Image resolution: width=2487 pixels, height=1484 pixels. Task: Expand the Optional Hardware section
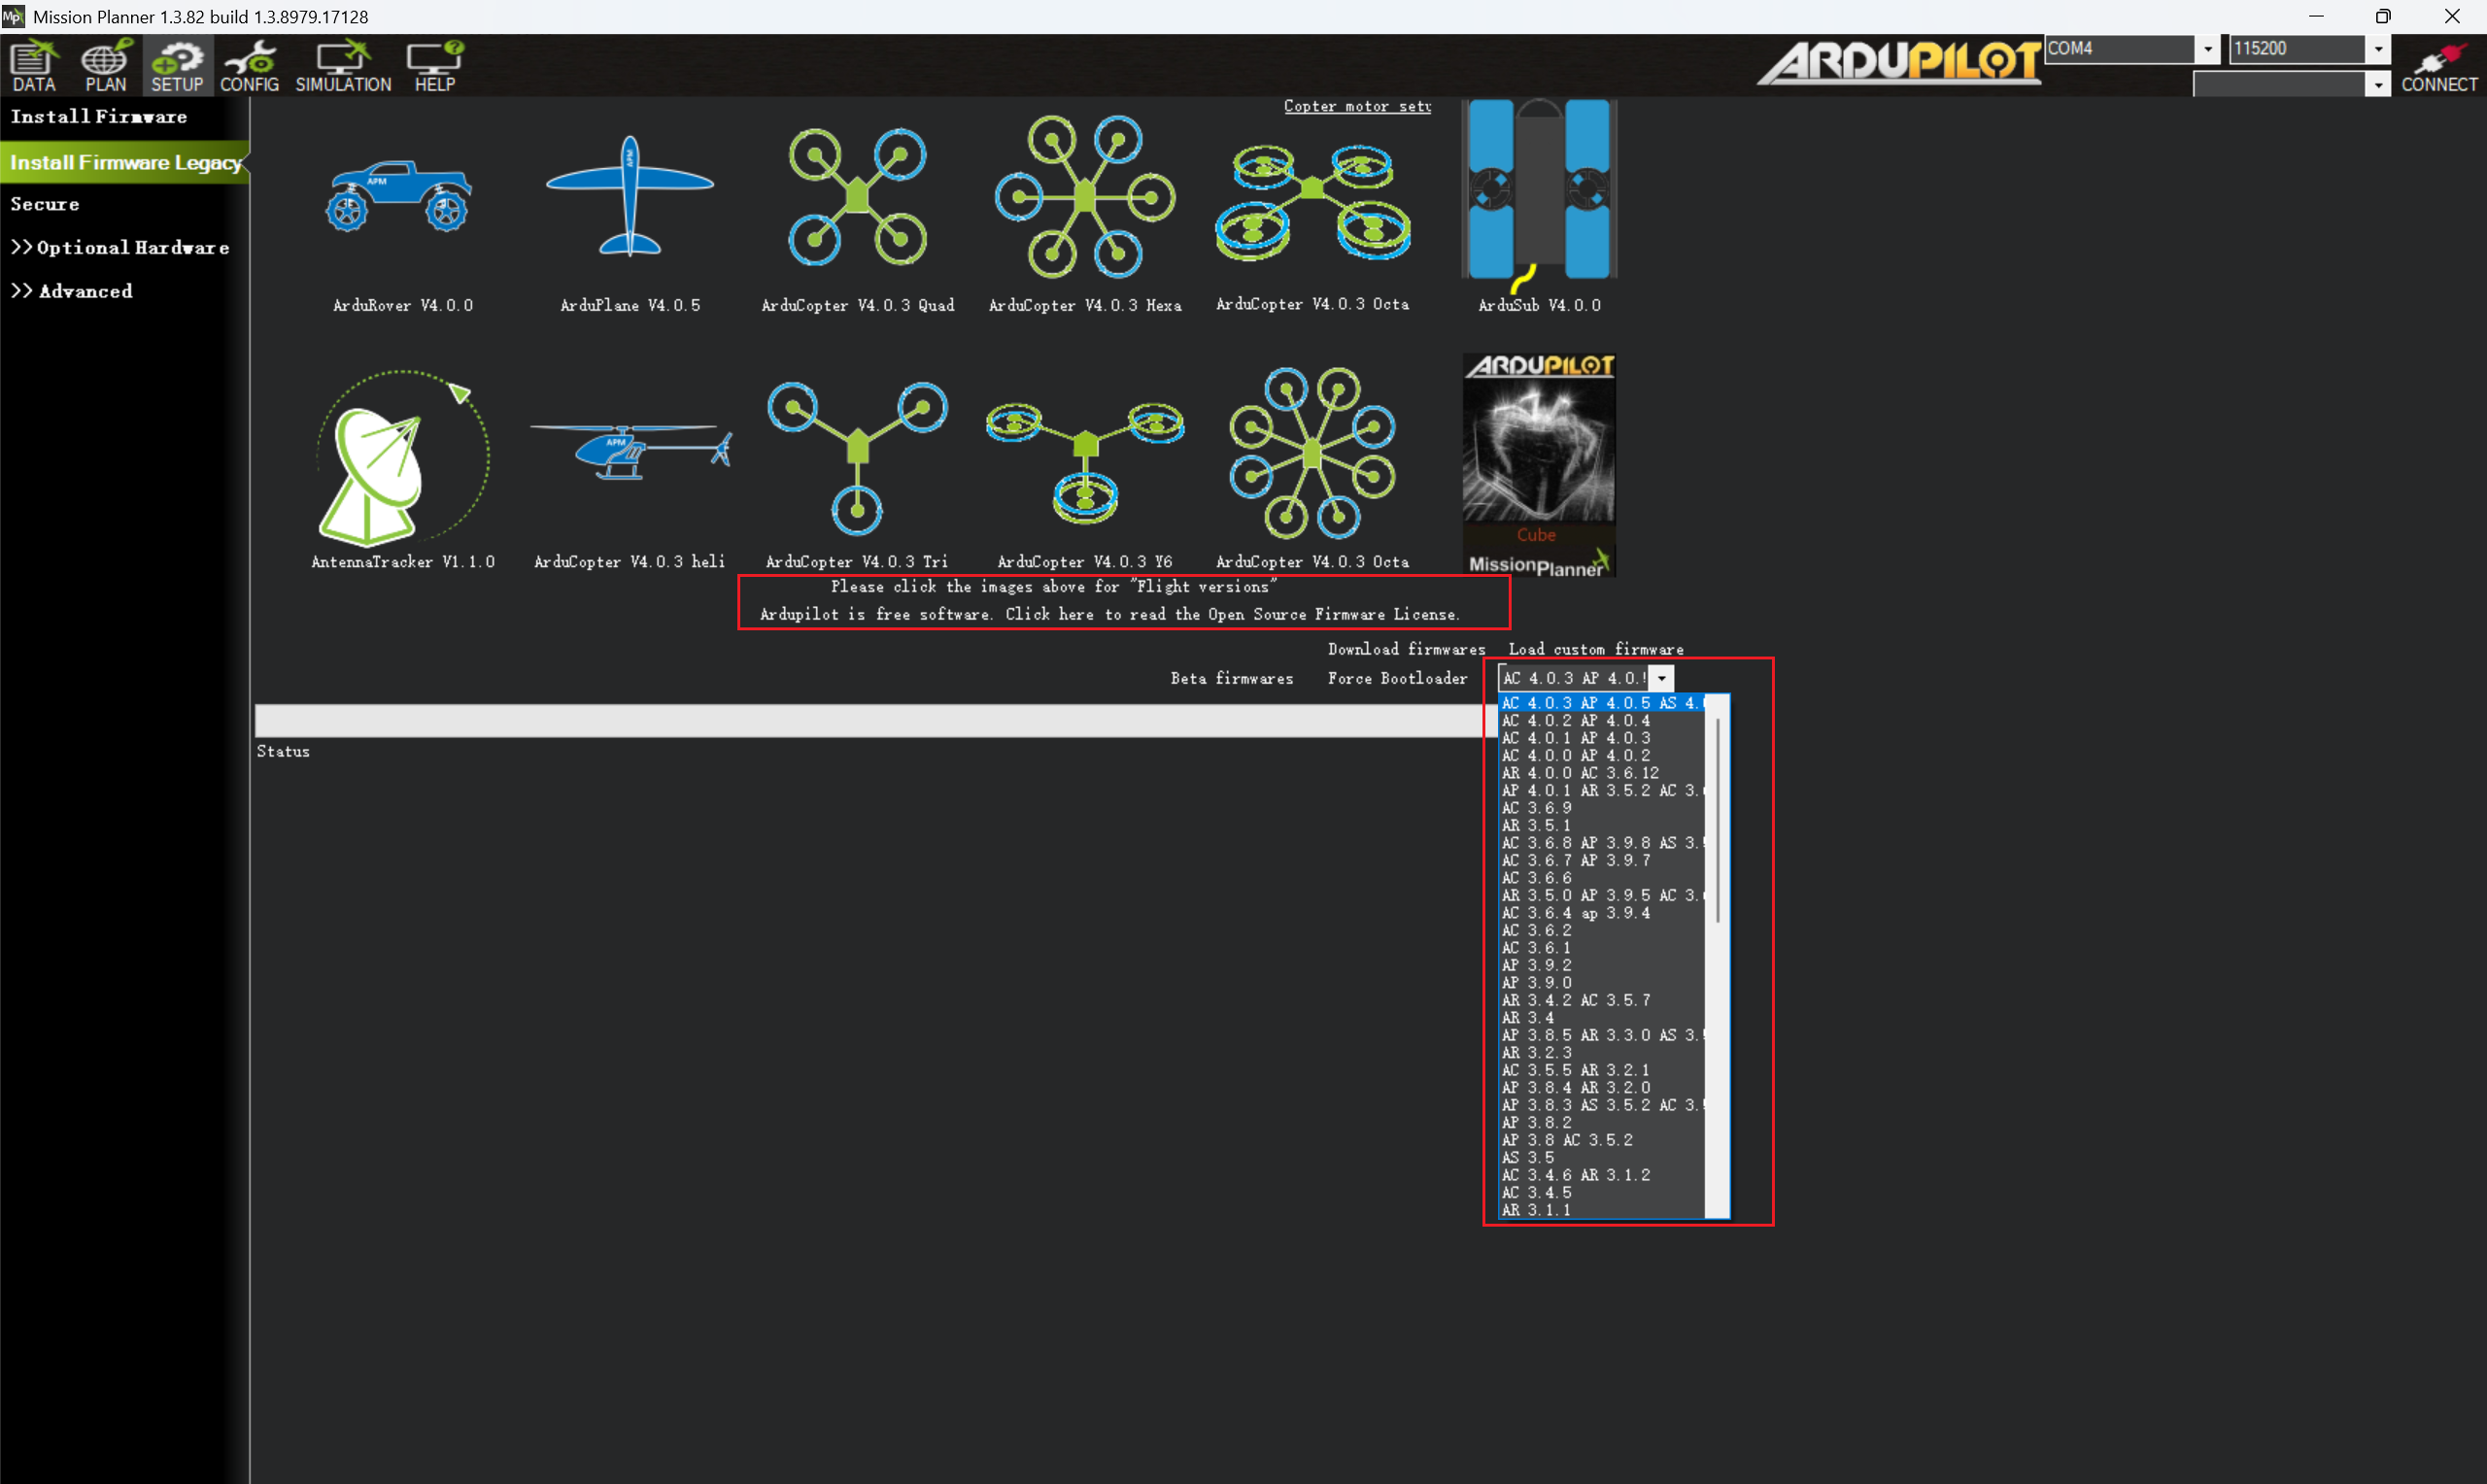pos(120,248)
